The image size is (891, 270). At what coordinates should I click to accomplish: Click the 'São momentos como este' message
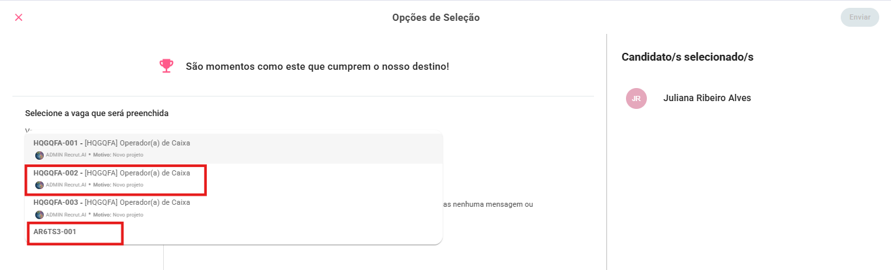(317, 67)
